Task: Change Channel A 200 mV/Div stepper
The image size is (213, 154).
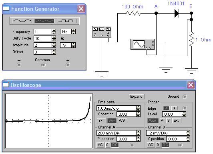Action: [x=138, y=133]
